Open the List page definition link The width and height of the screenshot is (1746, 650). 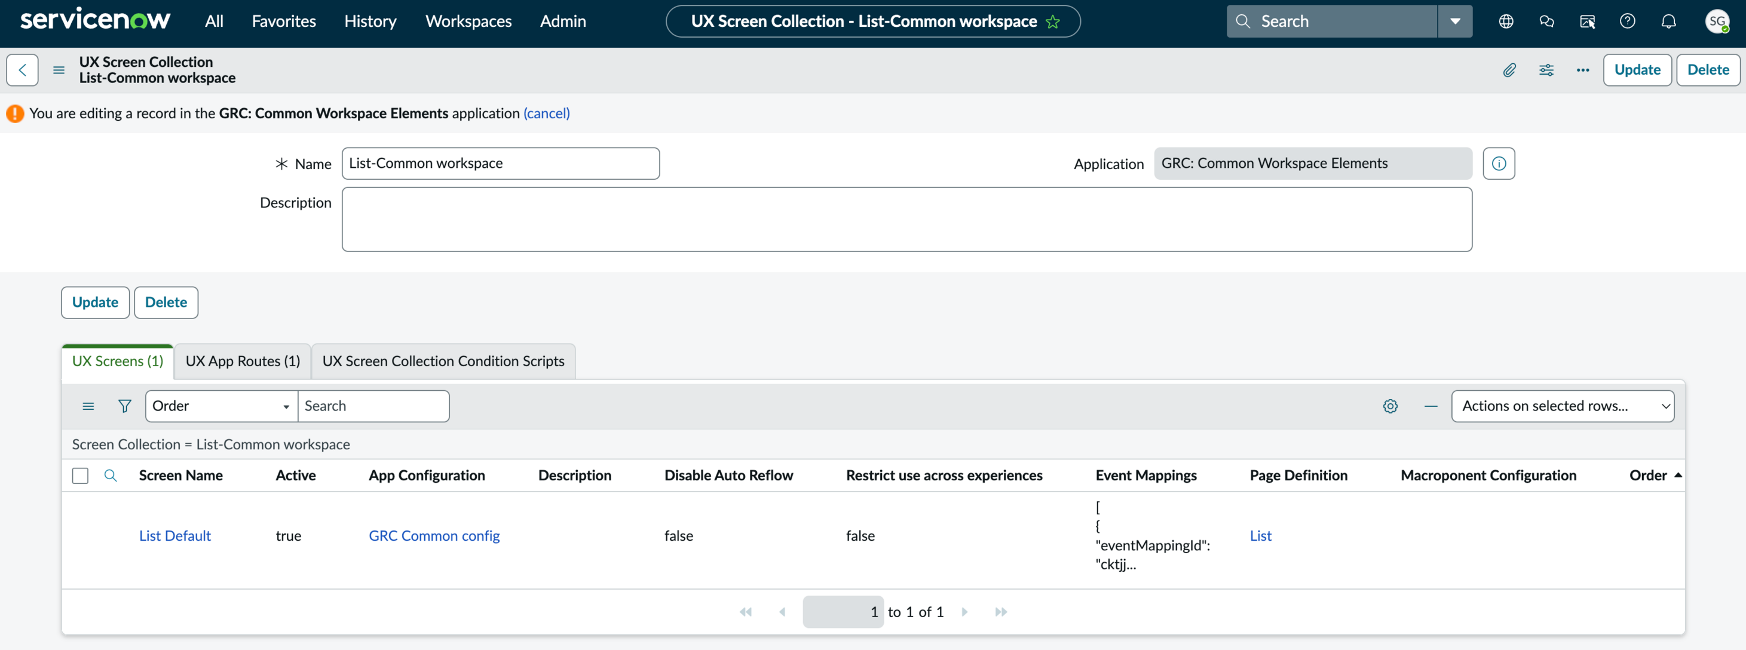coord(1260,535)
